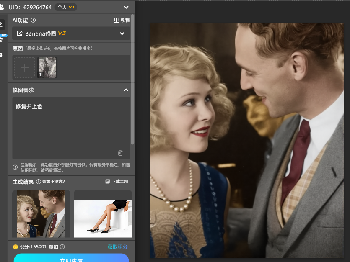Click the plus box to add image
350x262 pixels.
click(x=25, y=68)
